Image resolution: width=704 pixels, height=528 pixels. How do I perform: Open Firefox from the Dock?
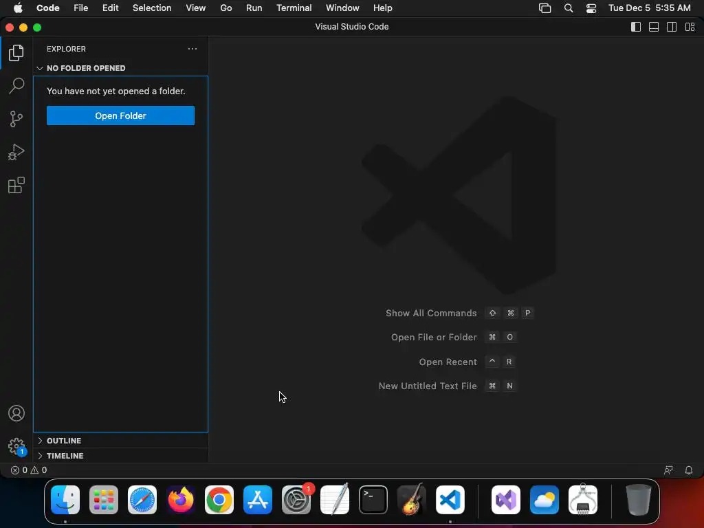coord(181,500)
